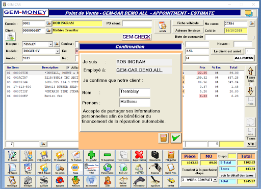Toggle the Taxes Incl. checkbox

pos(251,84)
